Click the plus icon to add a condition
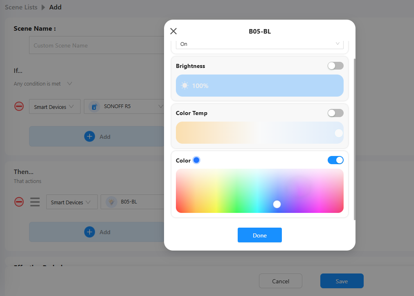 click(x=89, y=136)
